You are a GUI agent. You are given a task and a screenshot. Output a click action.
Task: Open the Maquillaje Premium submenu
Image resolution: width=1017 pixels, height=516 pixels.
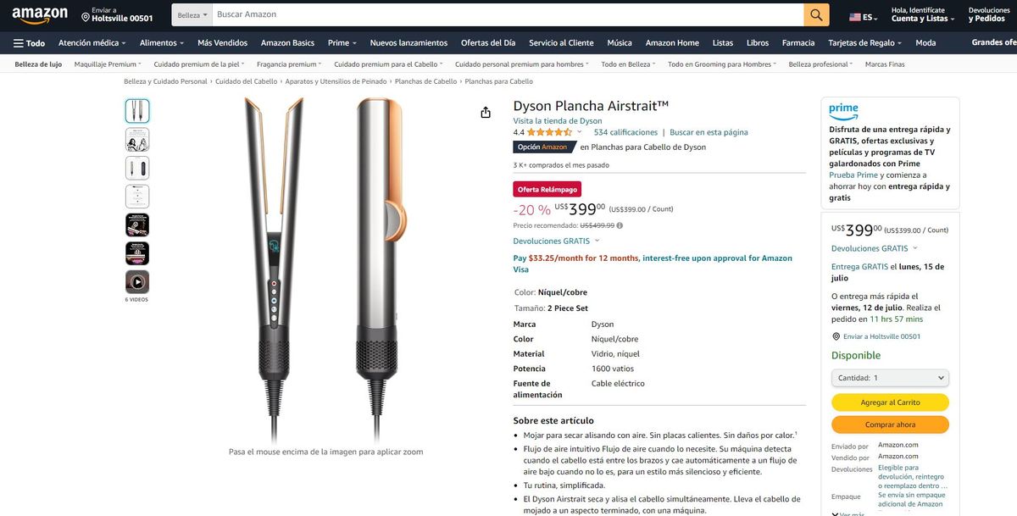[x=108, y=64]
